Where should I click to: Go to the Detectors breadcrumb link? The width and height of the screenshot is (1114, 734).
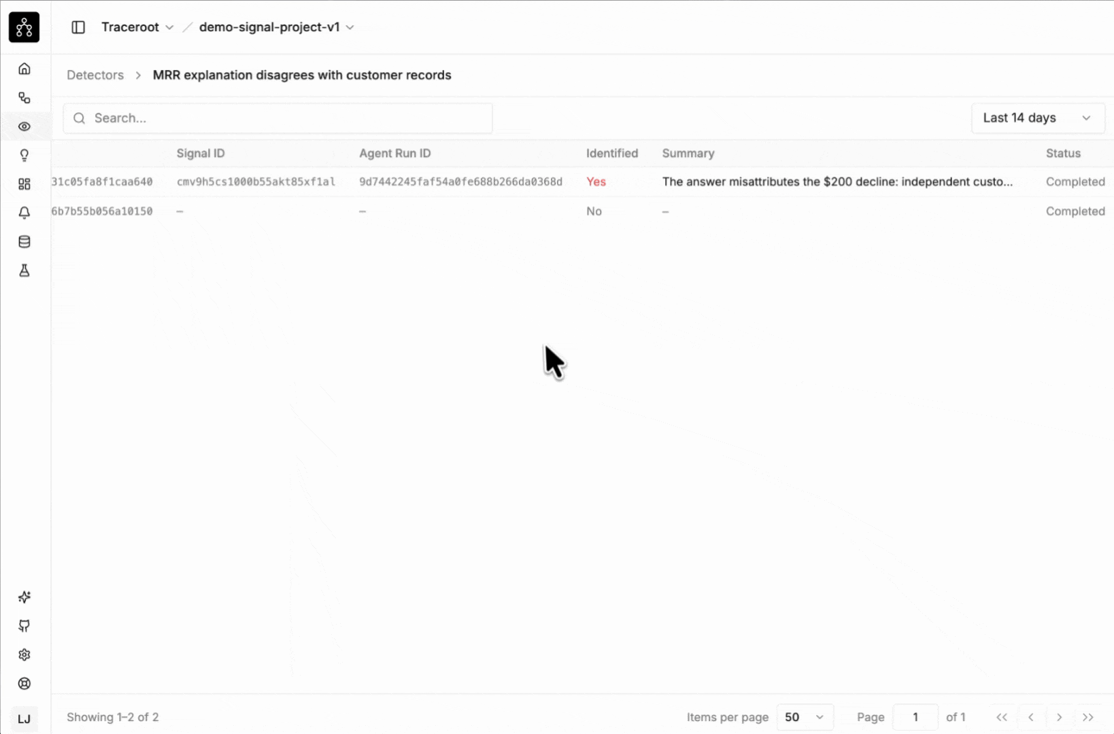click(x=95, y=75)
